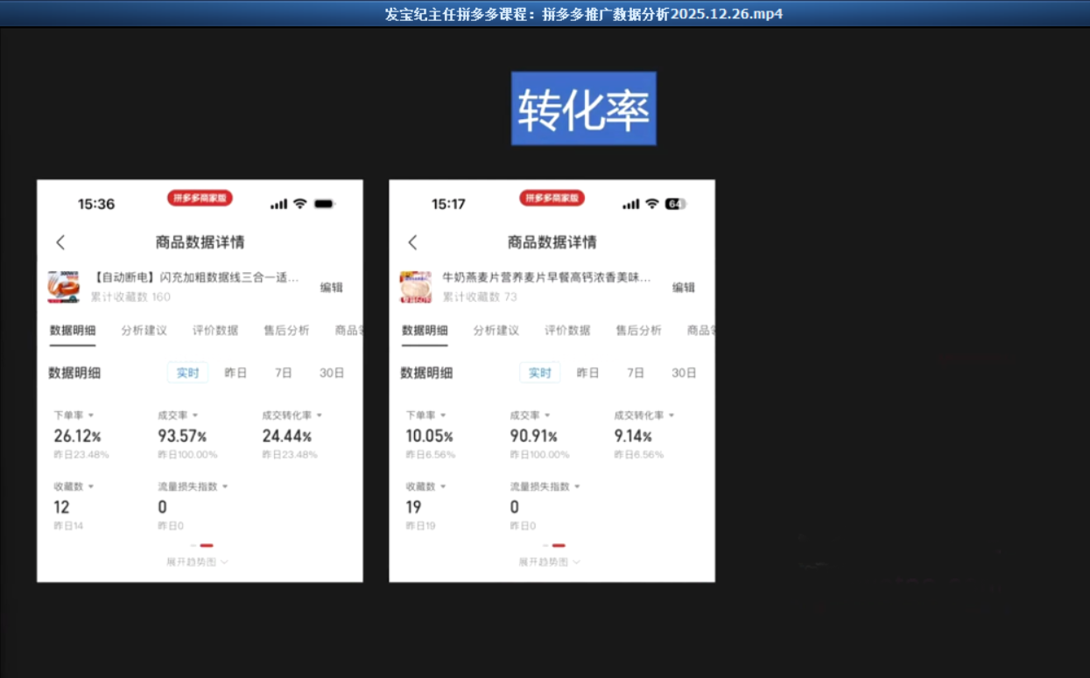Image resolution: width=1090 pixels, height=678 pixels.
Task: Select 昨日 time range in left phone
Action: click(236, 373)
